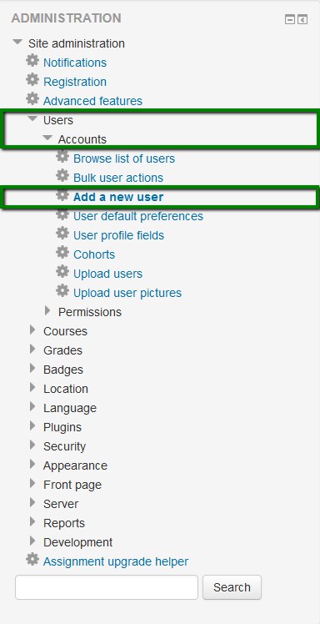
Task: Click the gear icon beside Advanced features
Action: [32, 99]
